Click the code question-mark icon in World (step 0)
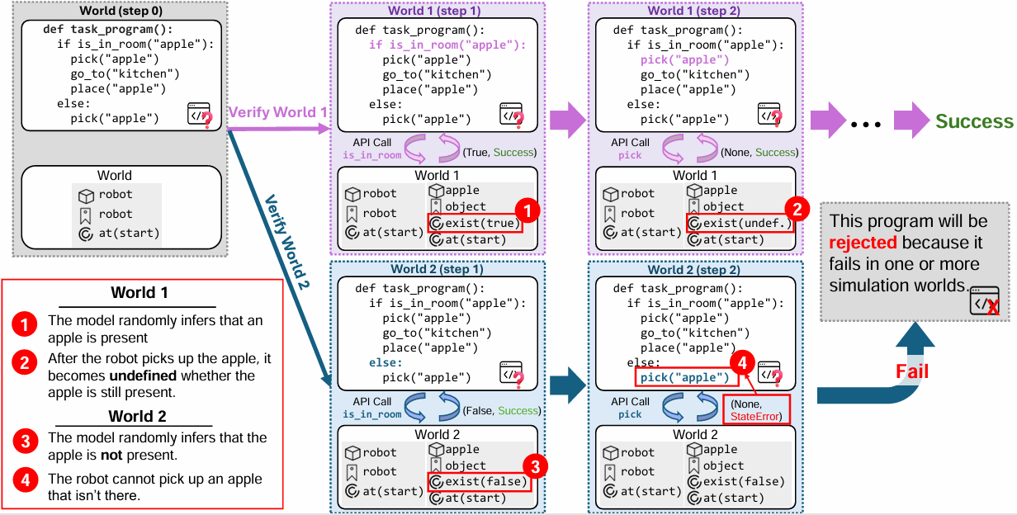The width and height of the screenshot is (1017, 515). pyautogui.click(x=199, y=115)
